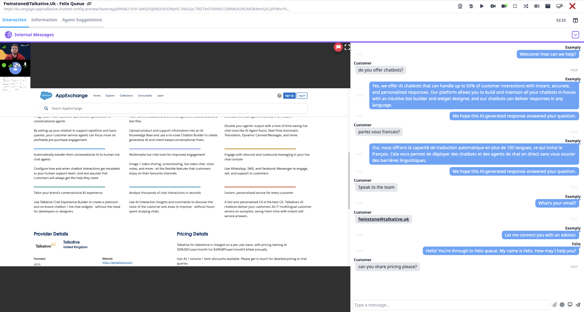This screenshot has height=312, width=584.
Task: Open the chatbot canned responses icon
Action: coord(570,305)
